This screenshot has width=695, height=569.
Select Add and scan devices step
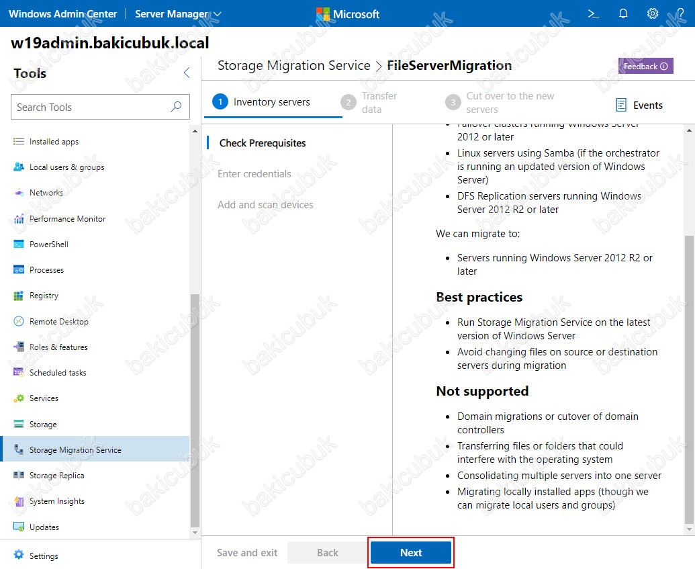click(x=265, y=205)
